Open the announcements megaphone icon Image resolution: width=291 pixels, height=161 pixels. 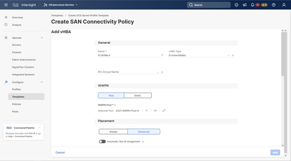coord(245,5)
